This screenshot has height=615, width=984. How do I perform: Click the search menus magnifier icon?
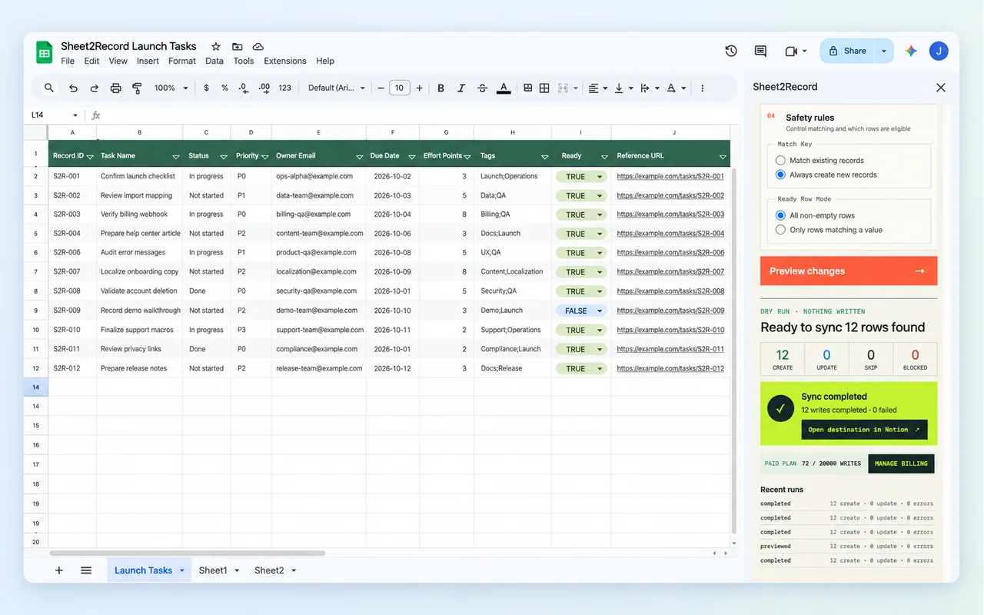point(49,88)
